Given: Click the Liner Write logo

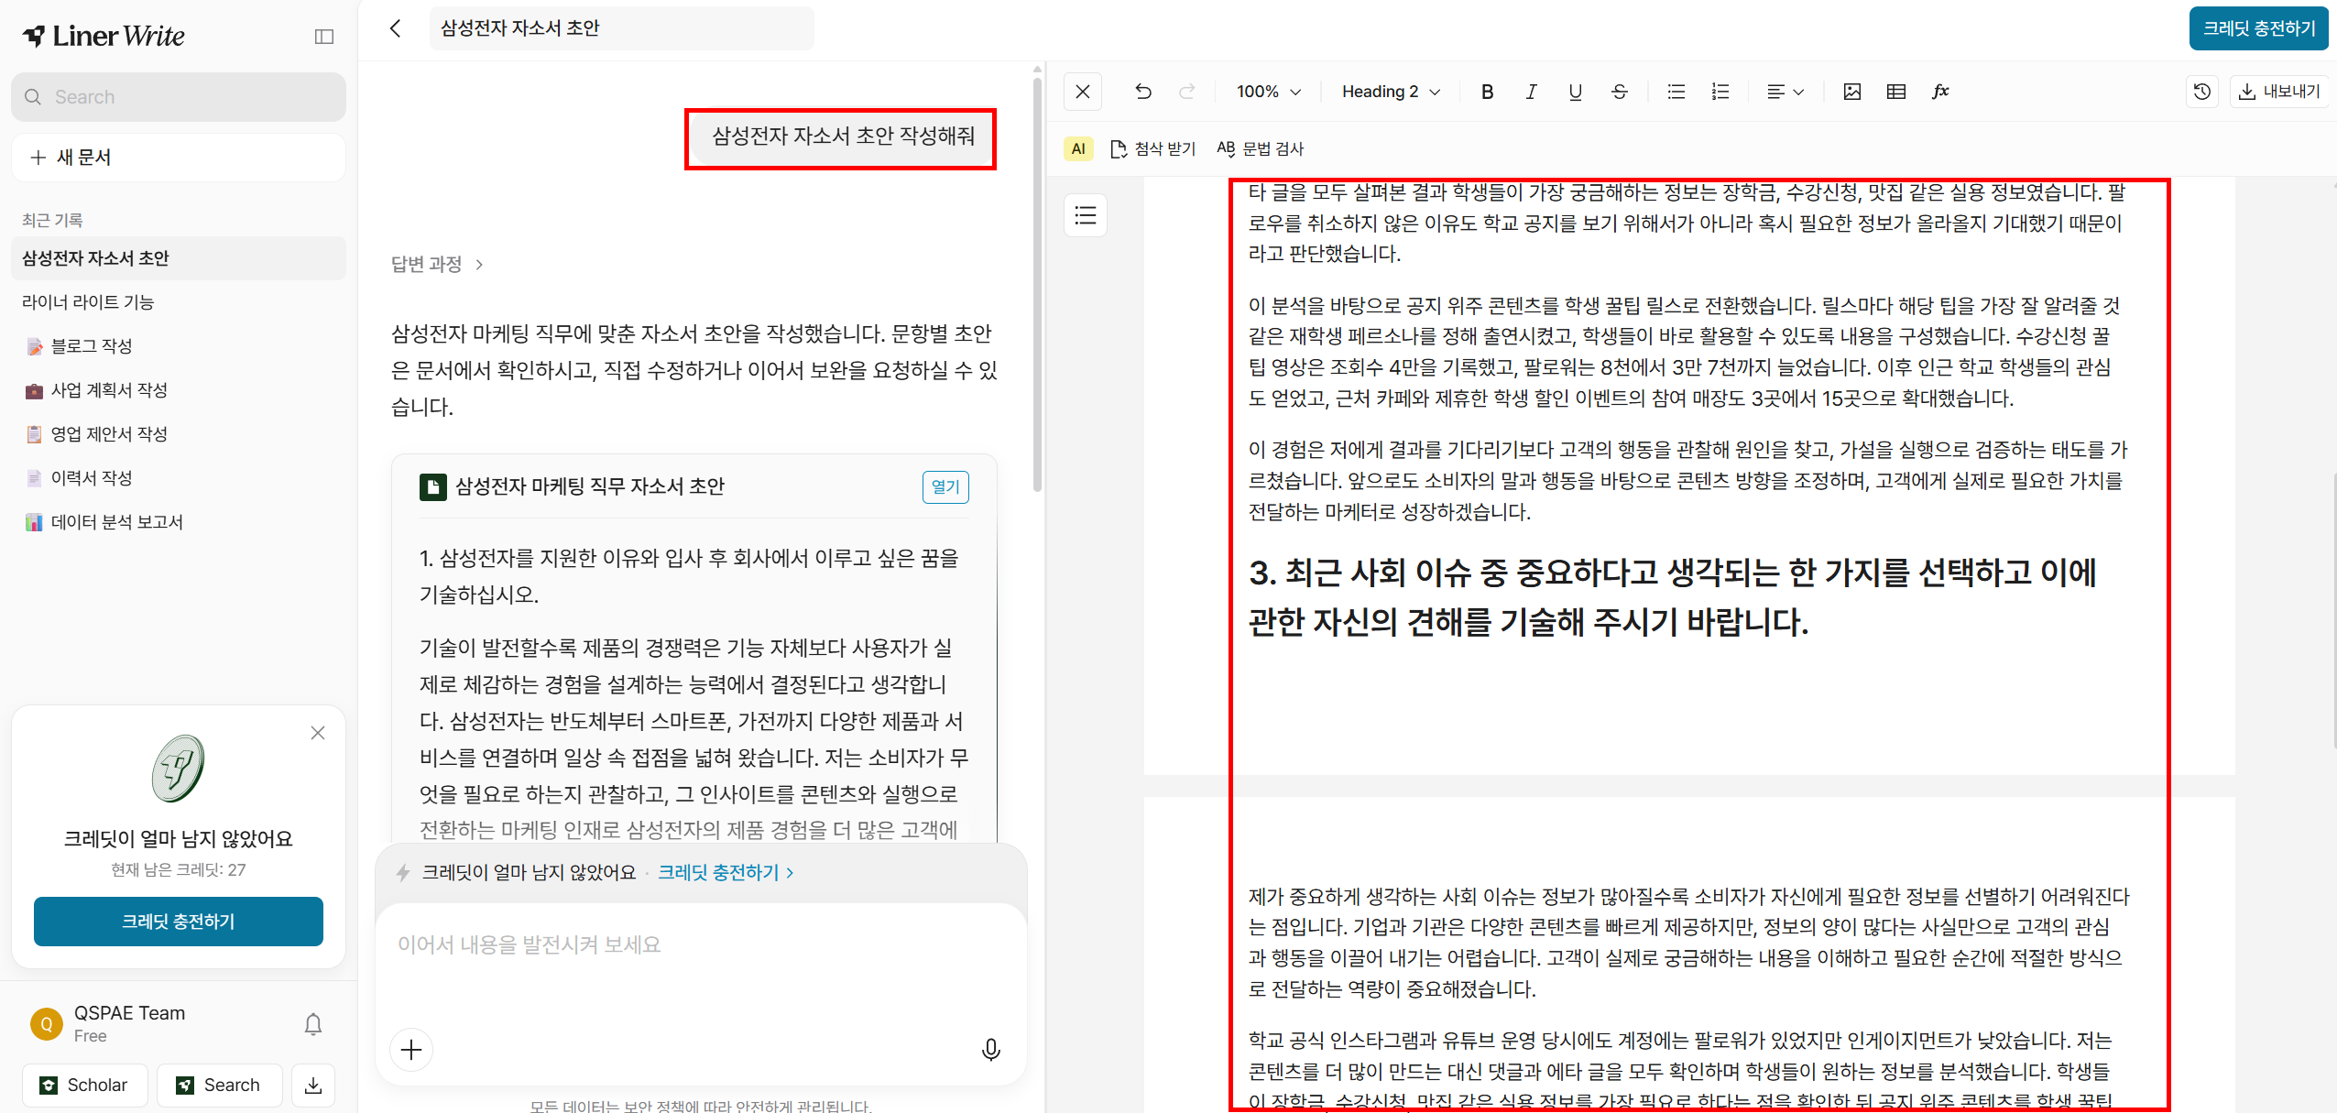Looking at the screenshot, I should 104,37.
